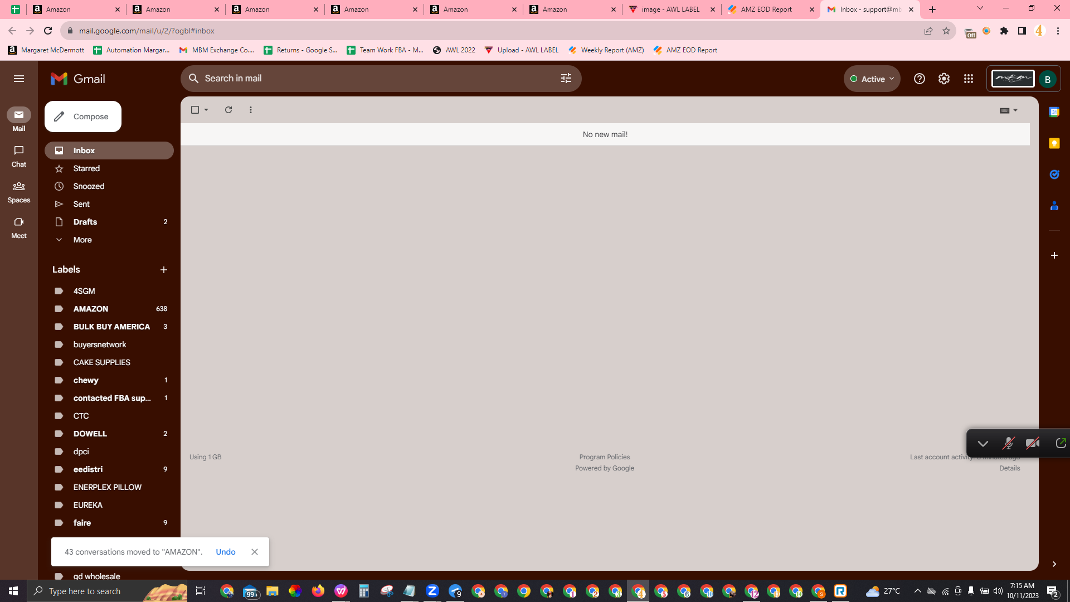Click the Gmail logo
The height and width of the screenshot is (602, 1070).
click(78, 79)
